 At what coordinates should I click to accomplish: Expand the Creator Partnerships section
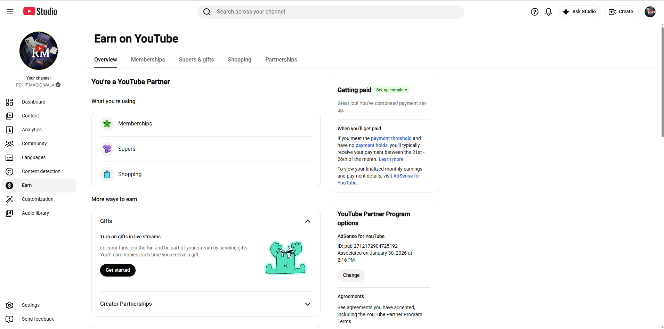(206, 304)
